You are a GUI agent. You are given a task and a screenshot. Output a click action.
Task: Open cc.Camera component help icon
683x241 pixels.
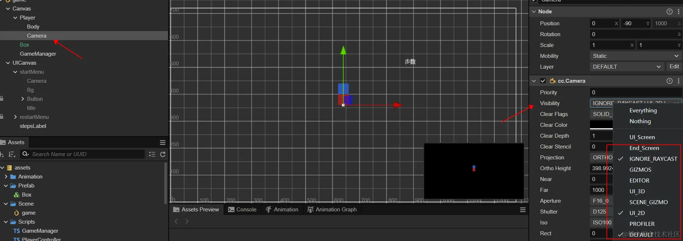pos(670,81)
